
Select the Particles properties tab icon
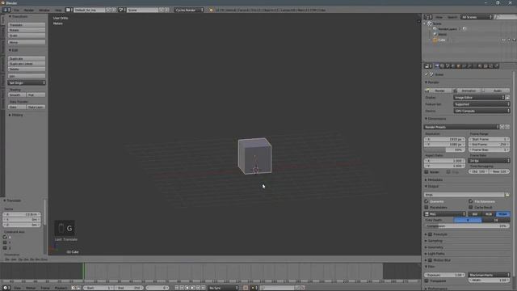click(491, 66)
